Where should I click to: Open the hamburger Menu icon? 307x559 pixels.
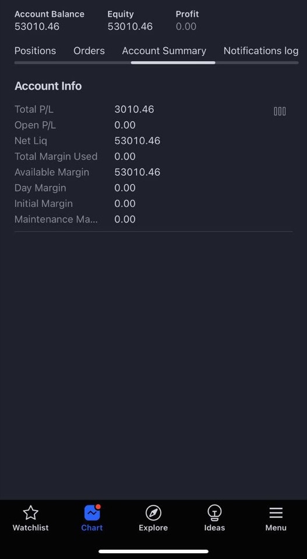pos(276,513)
